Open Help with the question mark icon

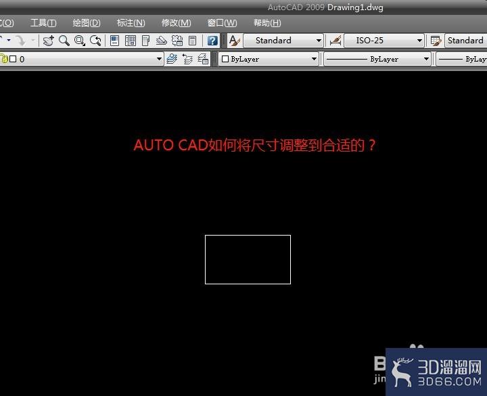click(212, 41)
